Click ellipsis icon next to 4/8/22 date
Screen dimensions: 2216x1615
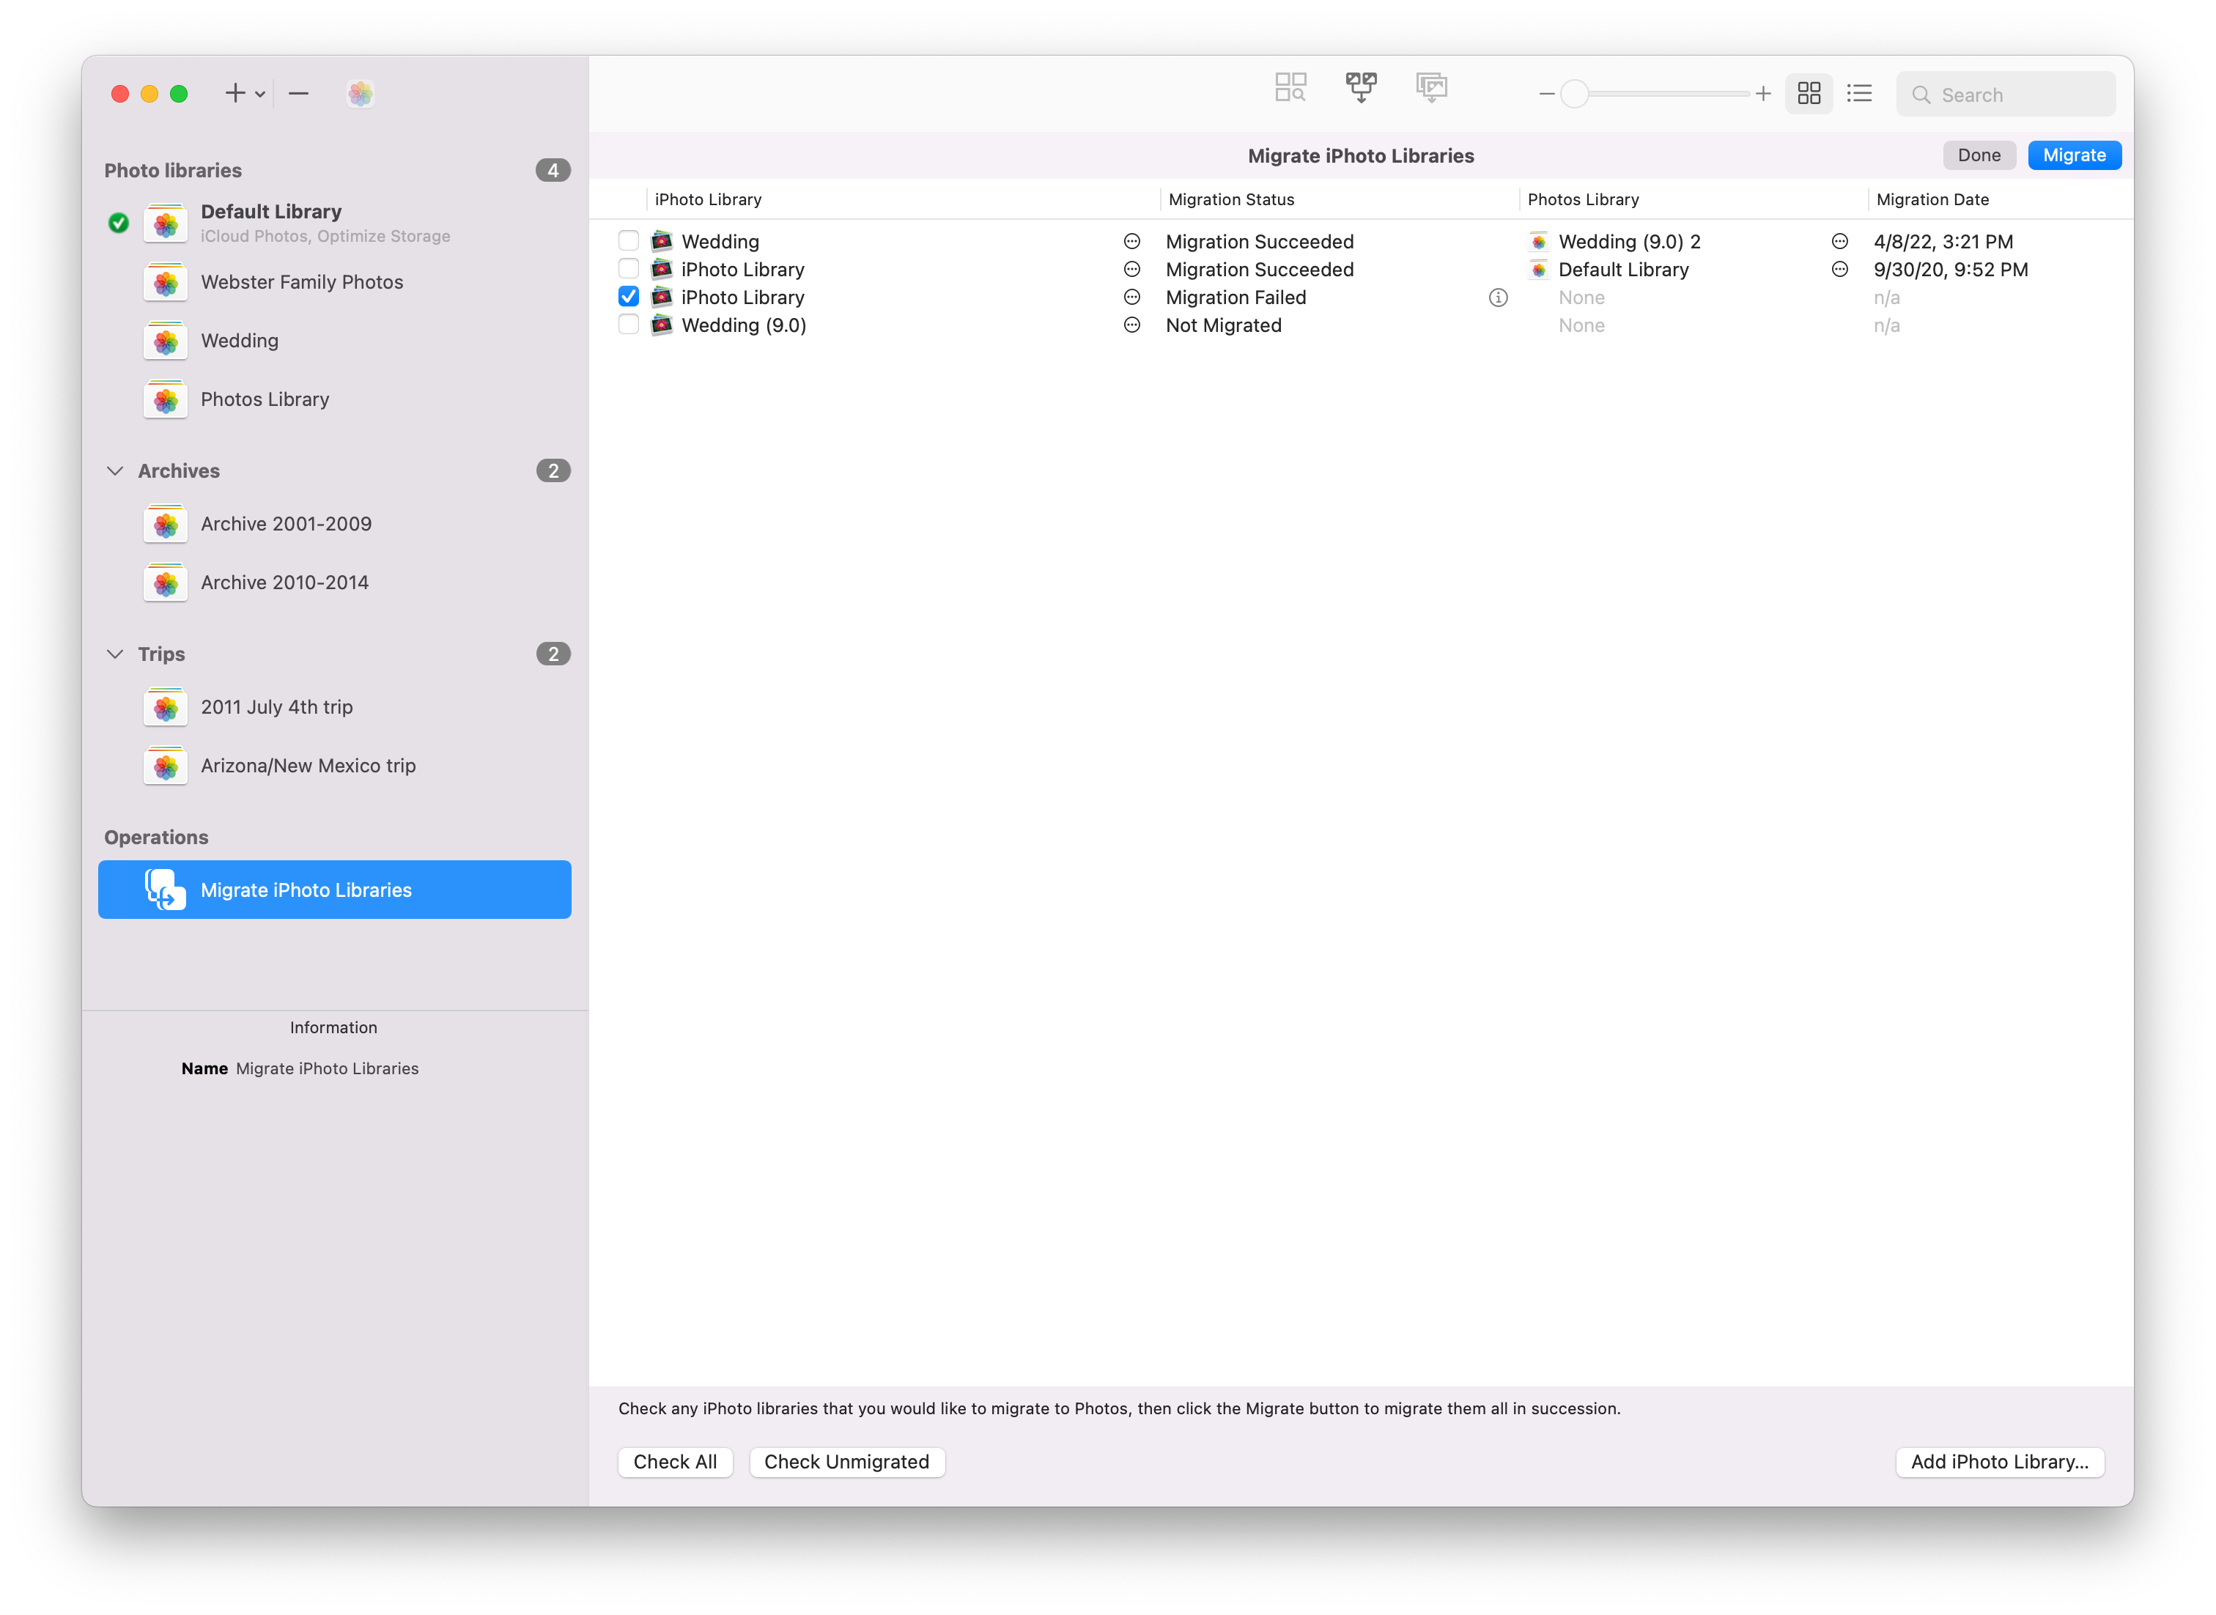(x=1839, y=242)
